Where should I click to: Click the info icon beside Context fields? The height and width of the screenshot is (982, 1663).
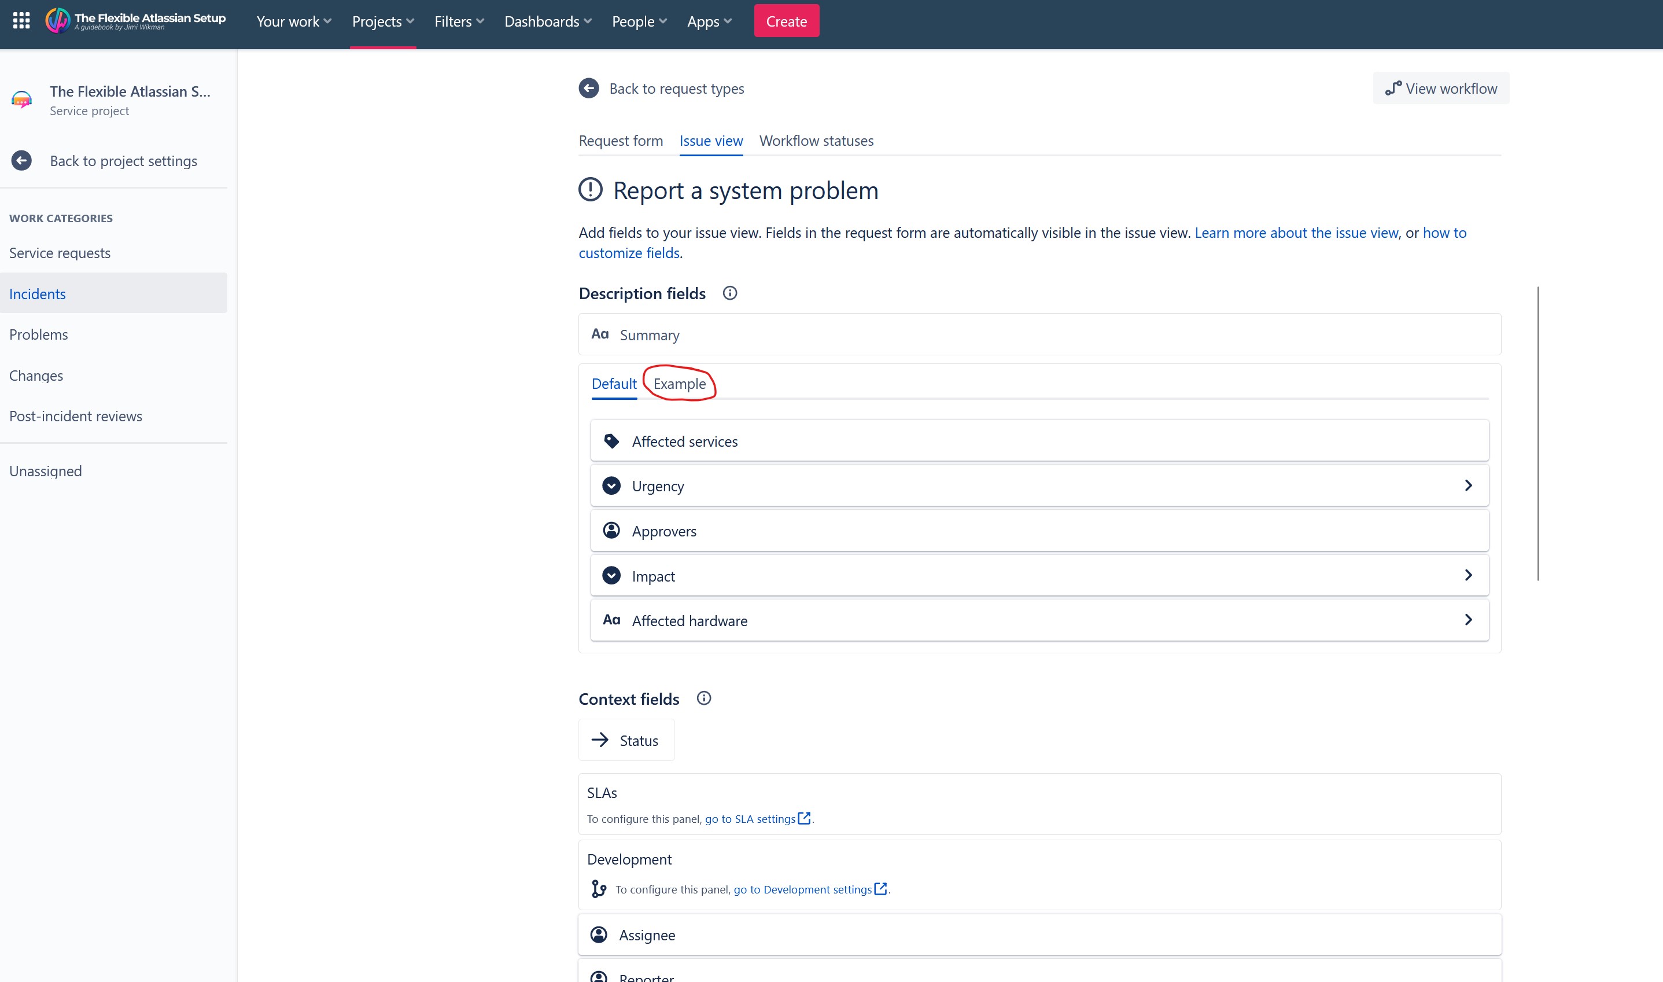click(x=704, y=698)
